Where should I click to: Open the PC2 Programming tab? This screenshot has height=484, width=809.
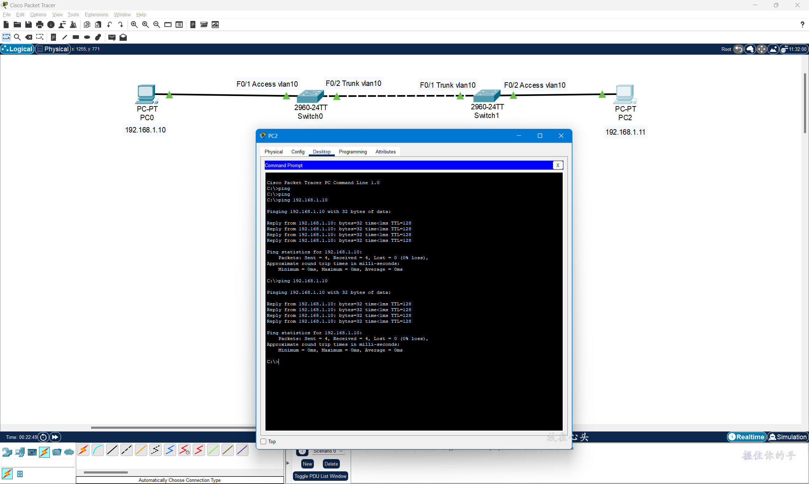[353, 152]
